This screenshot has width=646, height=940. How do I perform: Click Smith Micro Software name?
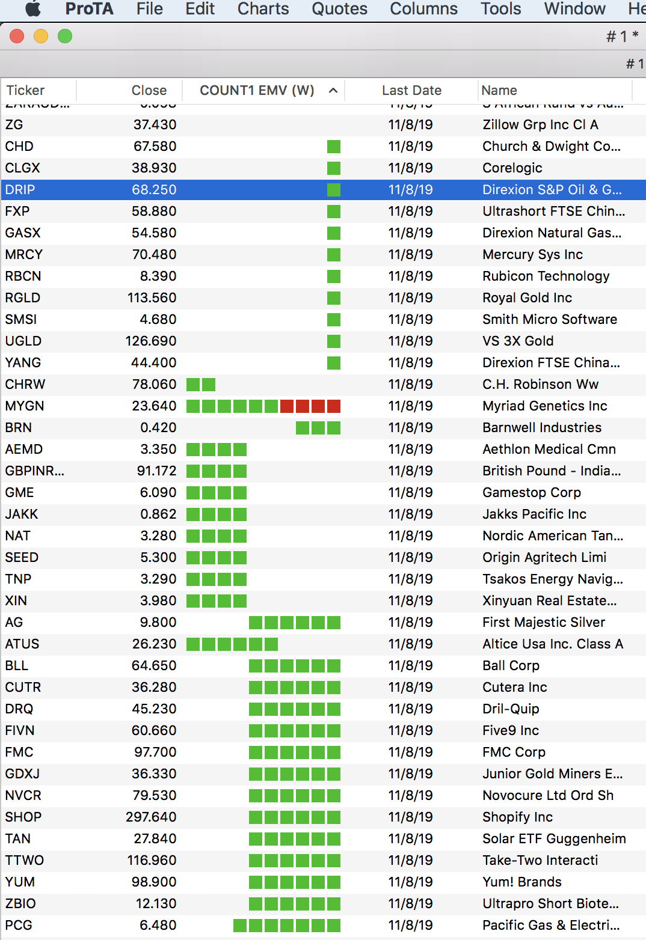click(550, 320)
